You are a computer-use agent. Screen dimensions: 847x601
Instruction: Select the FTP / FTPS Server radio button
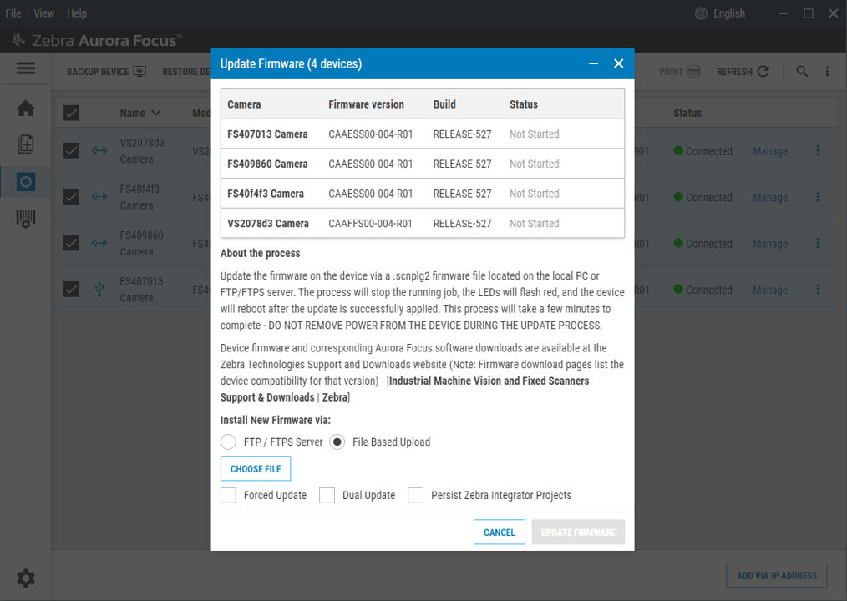point(229,442)
